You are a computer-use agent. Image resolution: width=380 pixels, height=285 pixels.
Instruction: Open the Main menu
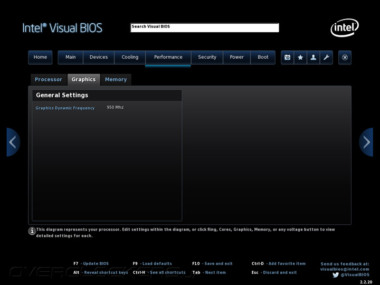(71, 58)
